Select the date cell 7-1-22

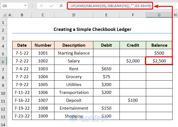pyautogui.click(x=22, y=53)
